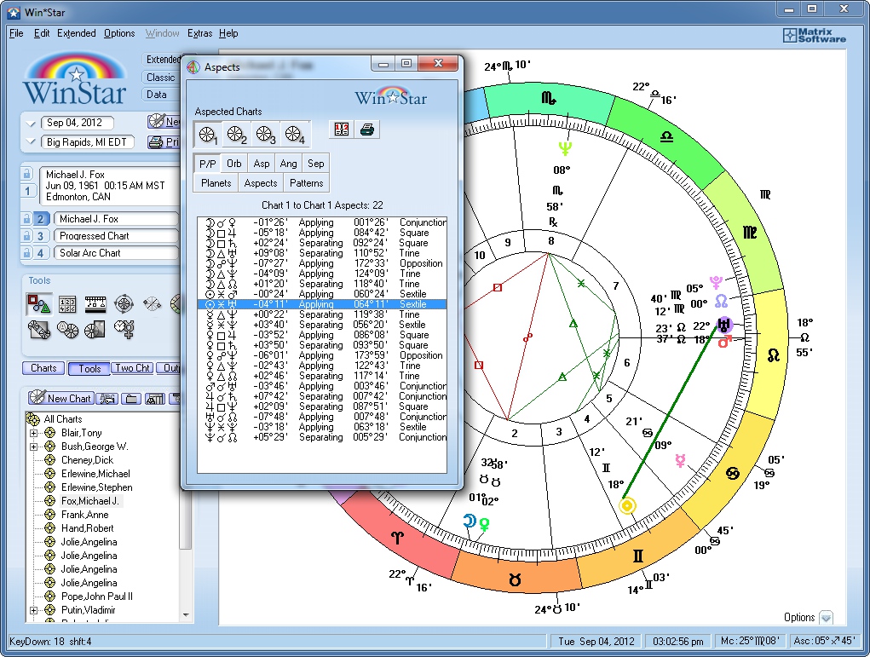Screen dimensions: 870x657
Task: Open the File menu
Action: pyautogui.click(x=16, y=33)
